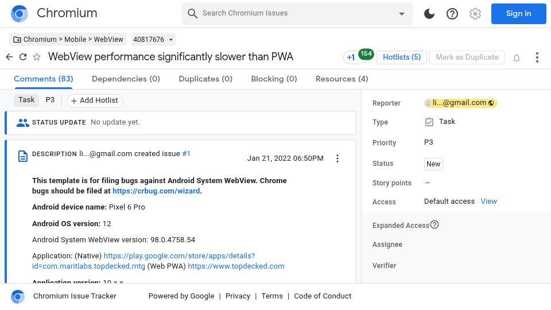
Task: Open Chromium > Mobile > WebView component breadcrumb
Action: click(68, 40)
